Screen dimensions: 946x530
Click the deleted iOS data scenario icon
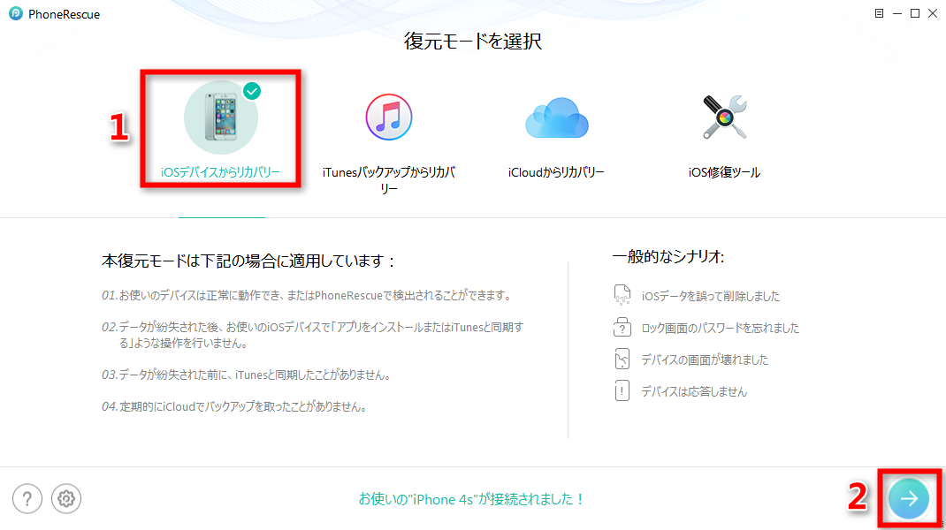click(622, 295)
